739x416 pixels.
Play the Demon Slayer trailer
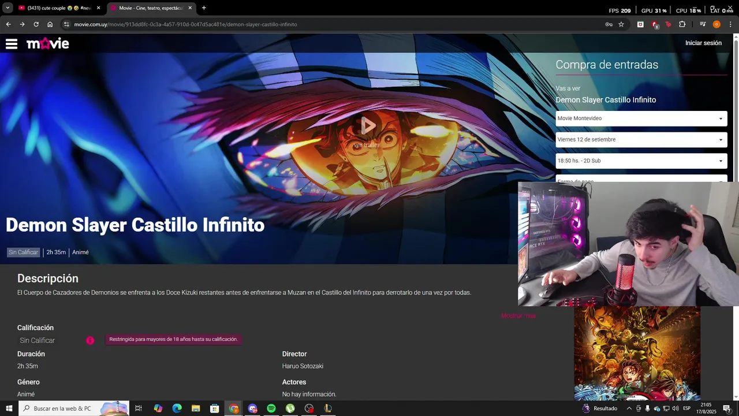(x=367, y=125)
